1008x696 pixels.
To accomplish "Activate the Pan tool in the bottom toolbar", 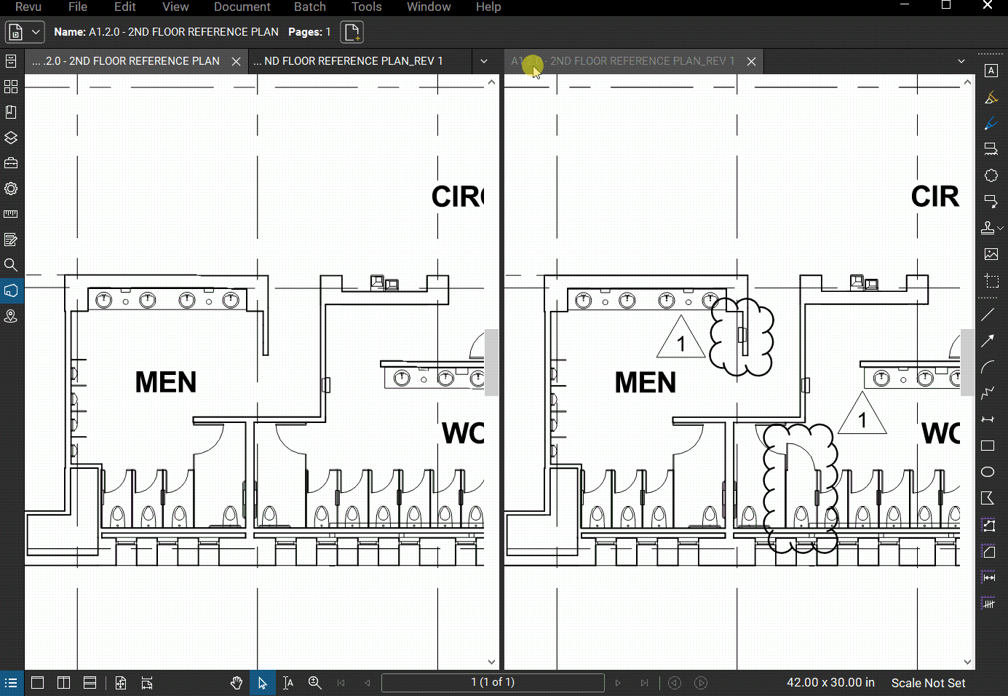I will tap(236, 683).
